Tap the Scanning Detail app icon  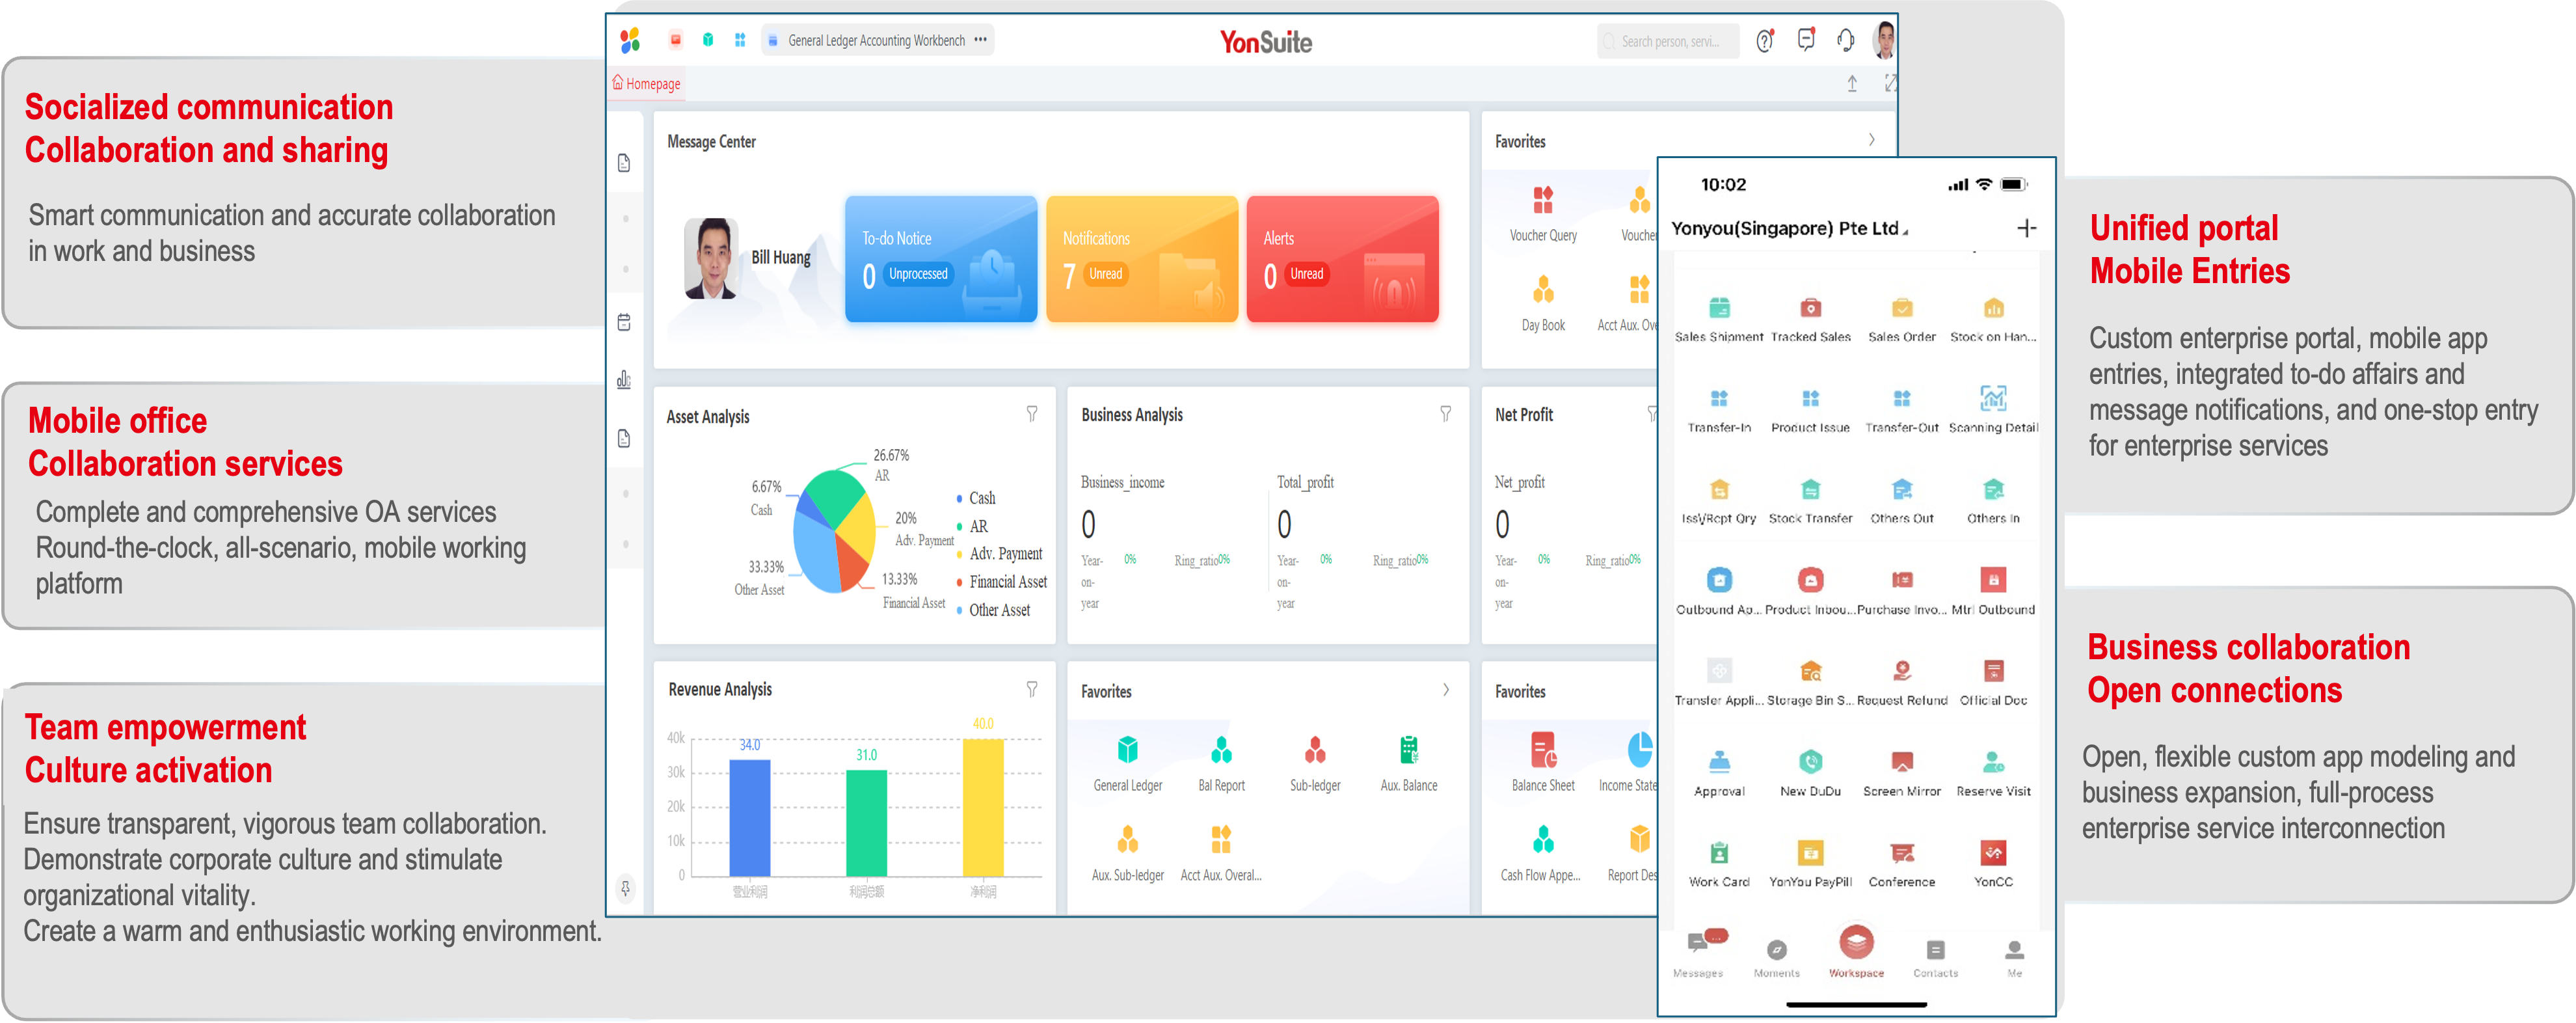[1993, 399]
